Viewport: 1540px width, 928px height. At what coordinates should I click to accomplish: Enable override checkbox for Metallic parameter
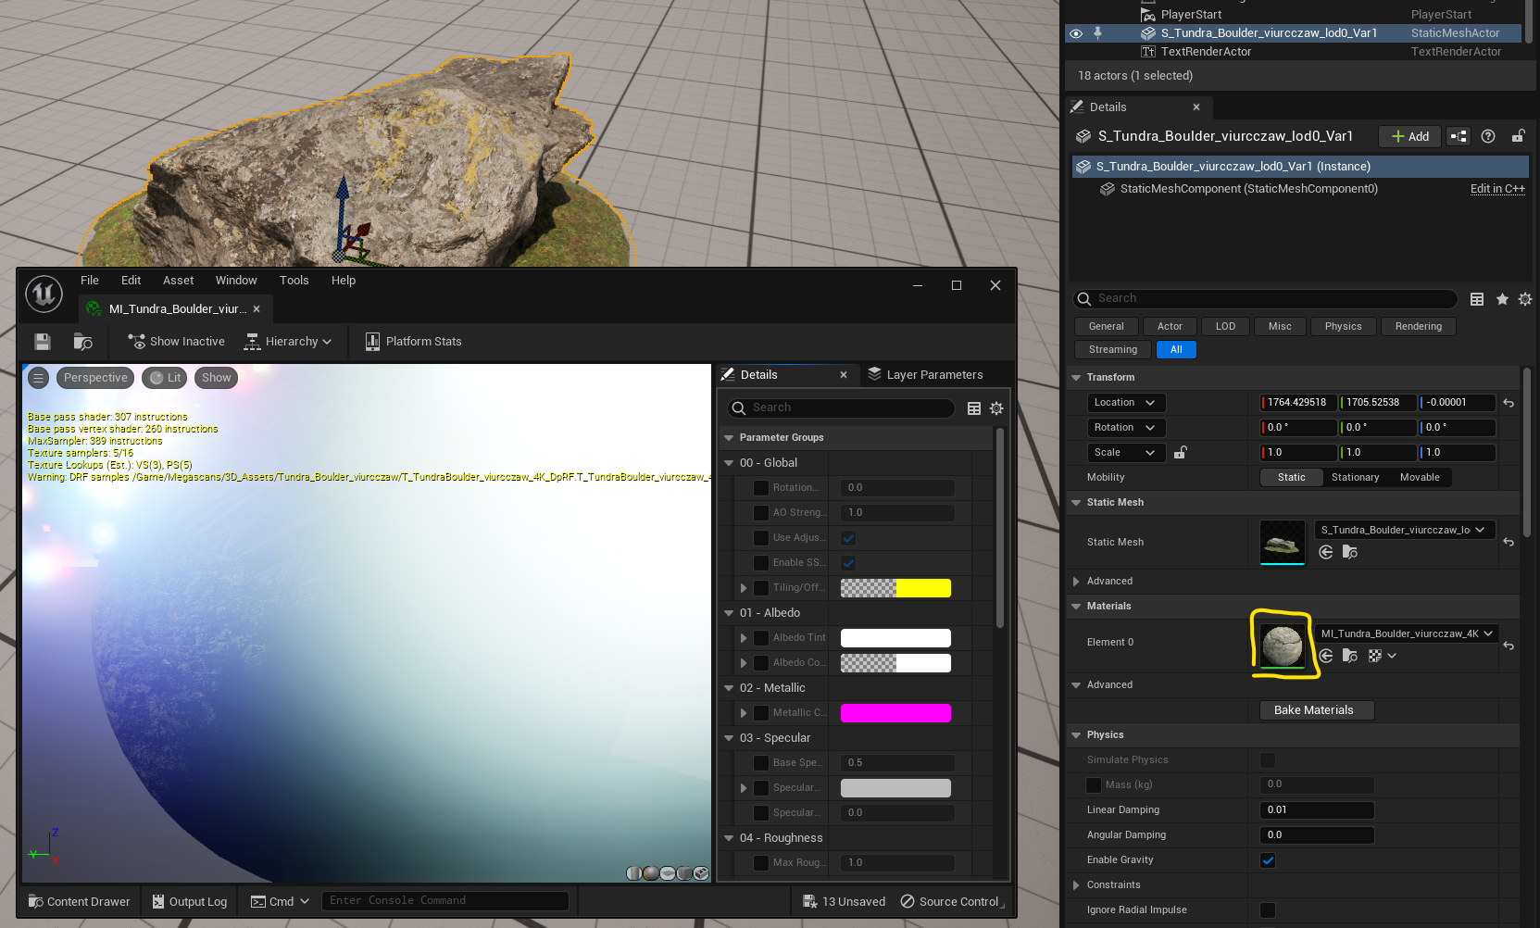(x=761, y=713)
